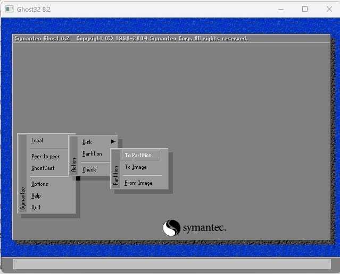Screen dimensions: 340x274
Task: Close the Ghost32 8.2 window
Action: [x=329, y=9]
